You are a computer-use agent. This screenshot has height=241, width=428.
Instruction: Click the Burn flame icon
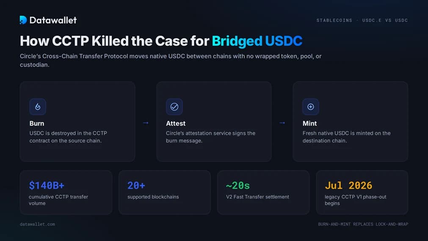38,107
